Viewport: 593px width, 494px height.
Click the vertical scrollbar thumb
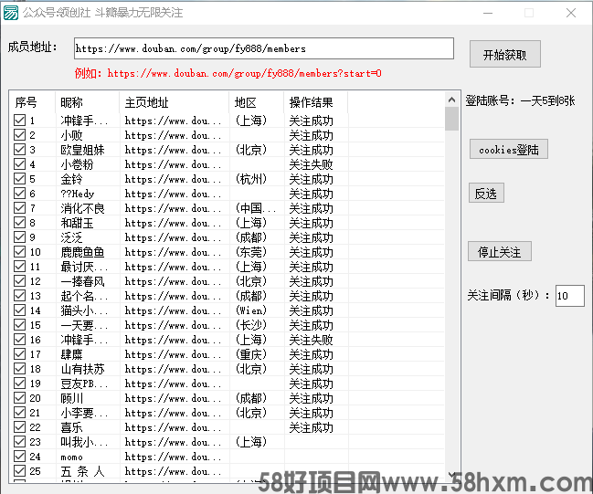451,119
